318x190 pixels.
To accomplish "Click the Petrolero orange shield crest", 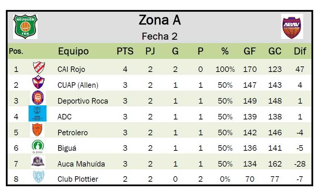I will 38,130.
